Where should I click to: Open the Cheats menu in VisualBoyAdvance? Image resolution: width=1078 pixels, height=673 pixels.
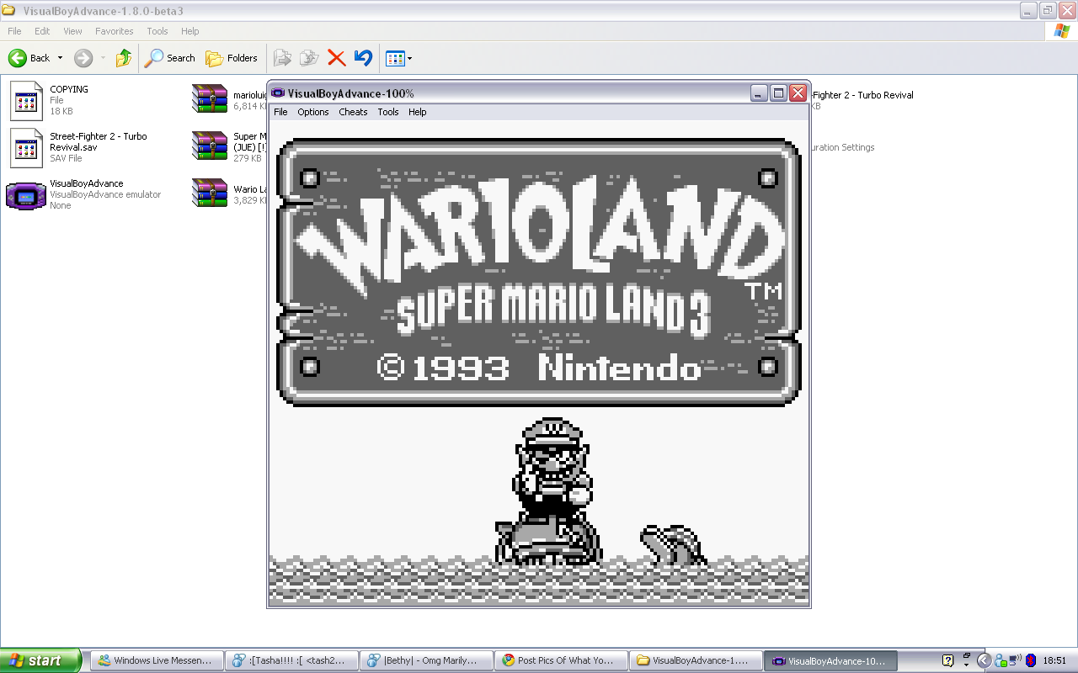point(353,111)
